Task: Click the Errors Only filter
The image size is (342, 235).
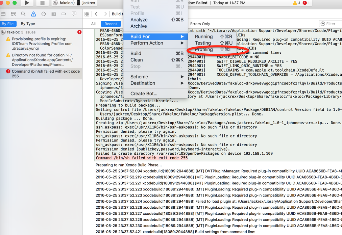Action: pos(200,24)
